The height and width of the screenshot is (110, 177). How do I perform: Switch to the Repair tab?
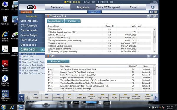click(x=134, y=7)
